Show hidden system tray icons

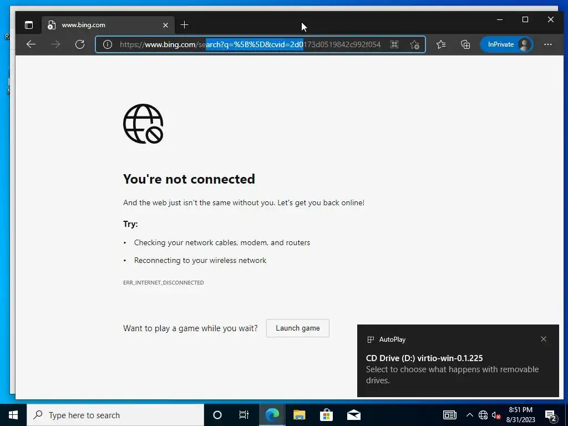(469, 415)
